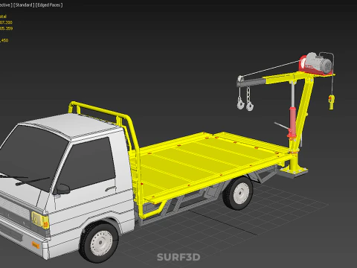Select the truck's rear wheel

[239, 194]
